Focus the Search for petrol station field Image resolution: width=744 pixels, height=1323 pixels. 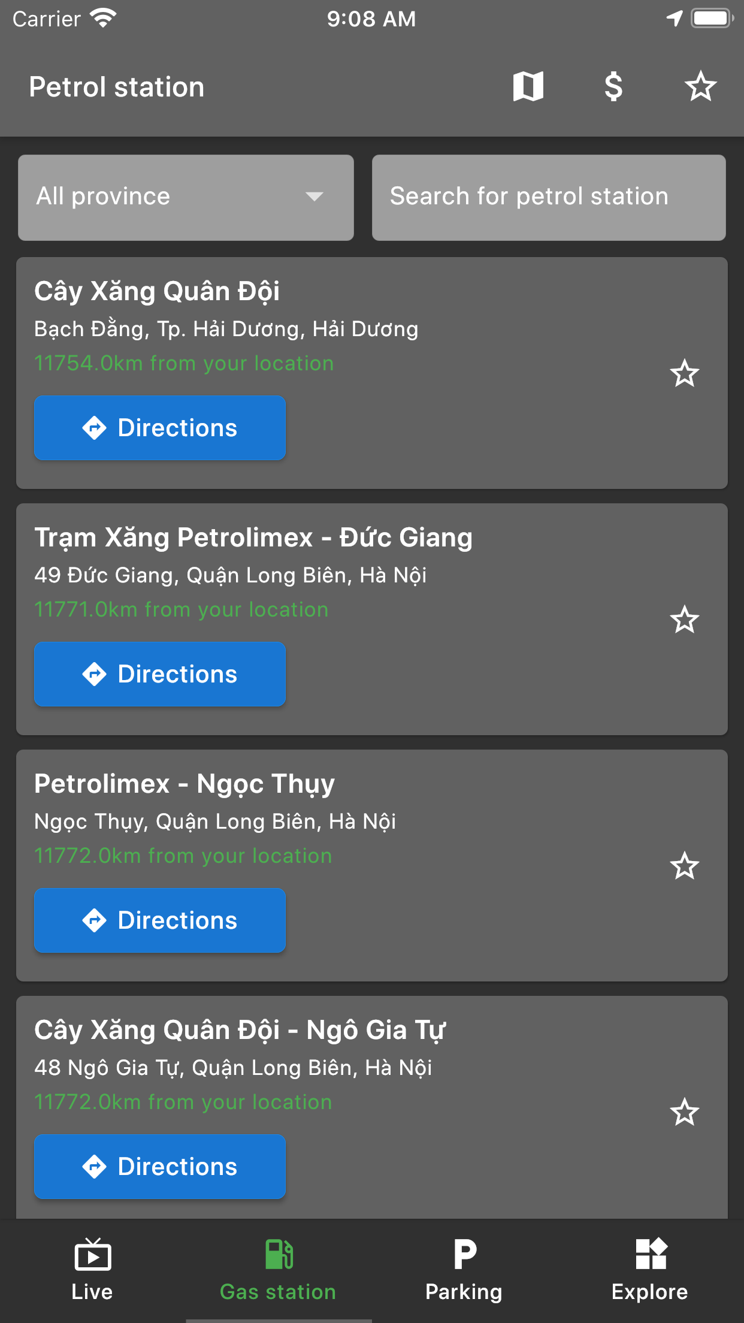pyautogui.click(x=548, y=197)
